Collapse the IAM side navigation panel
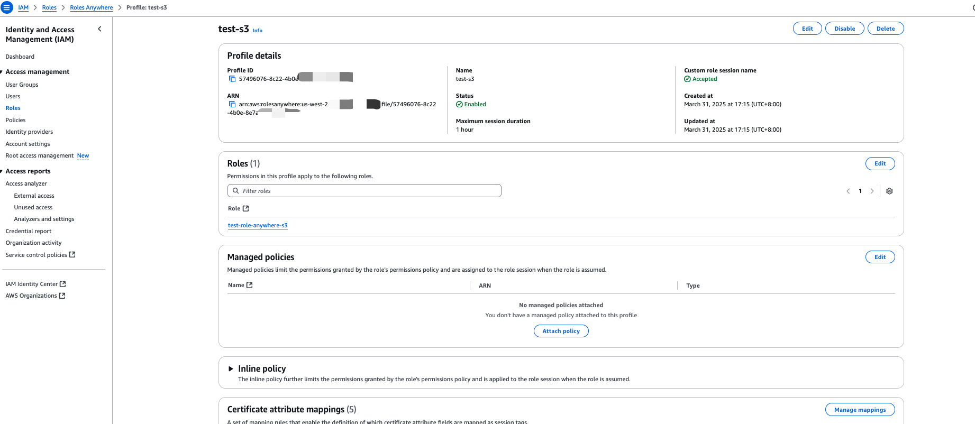The width and height of the screenshot is (975, 424). 99,29
